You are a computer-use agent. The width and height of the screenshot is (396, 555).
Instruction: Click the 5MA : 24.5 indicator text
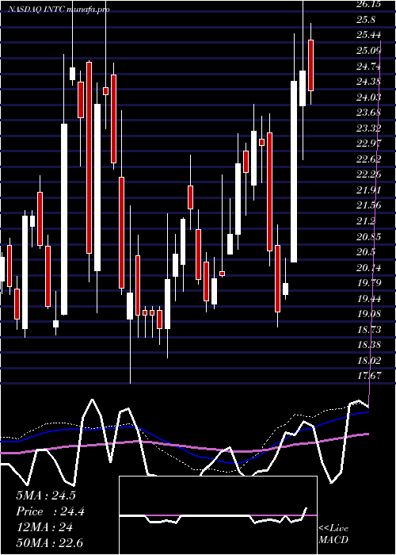[x=46, y=496]
